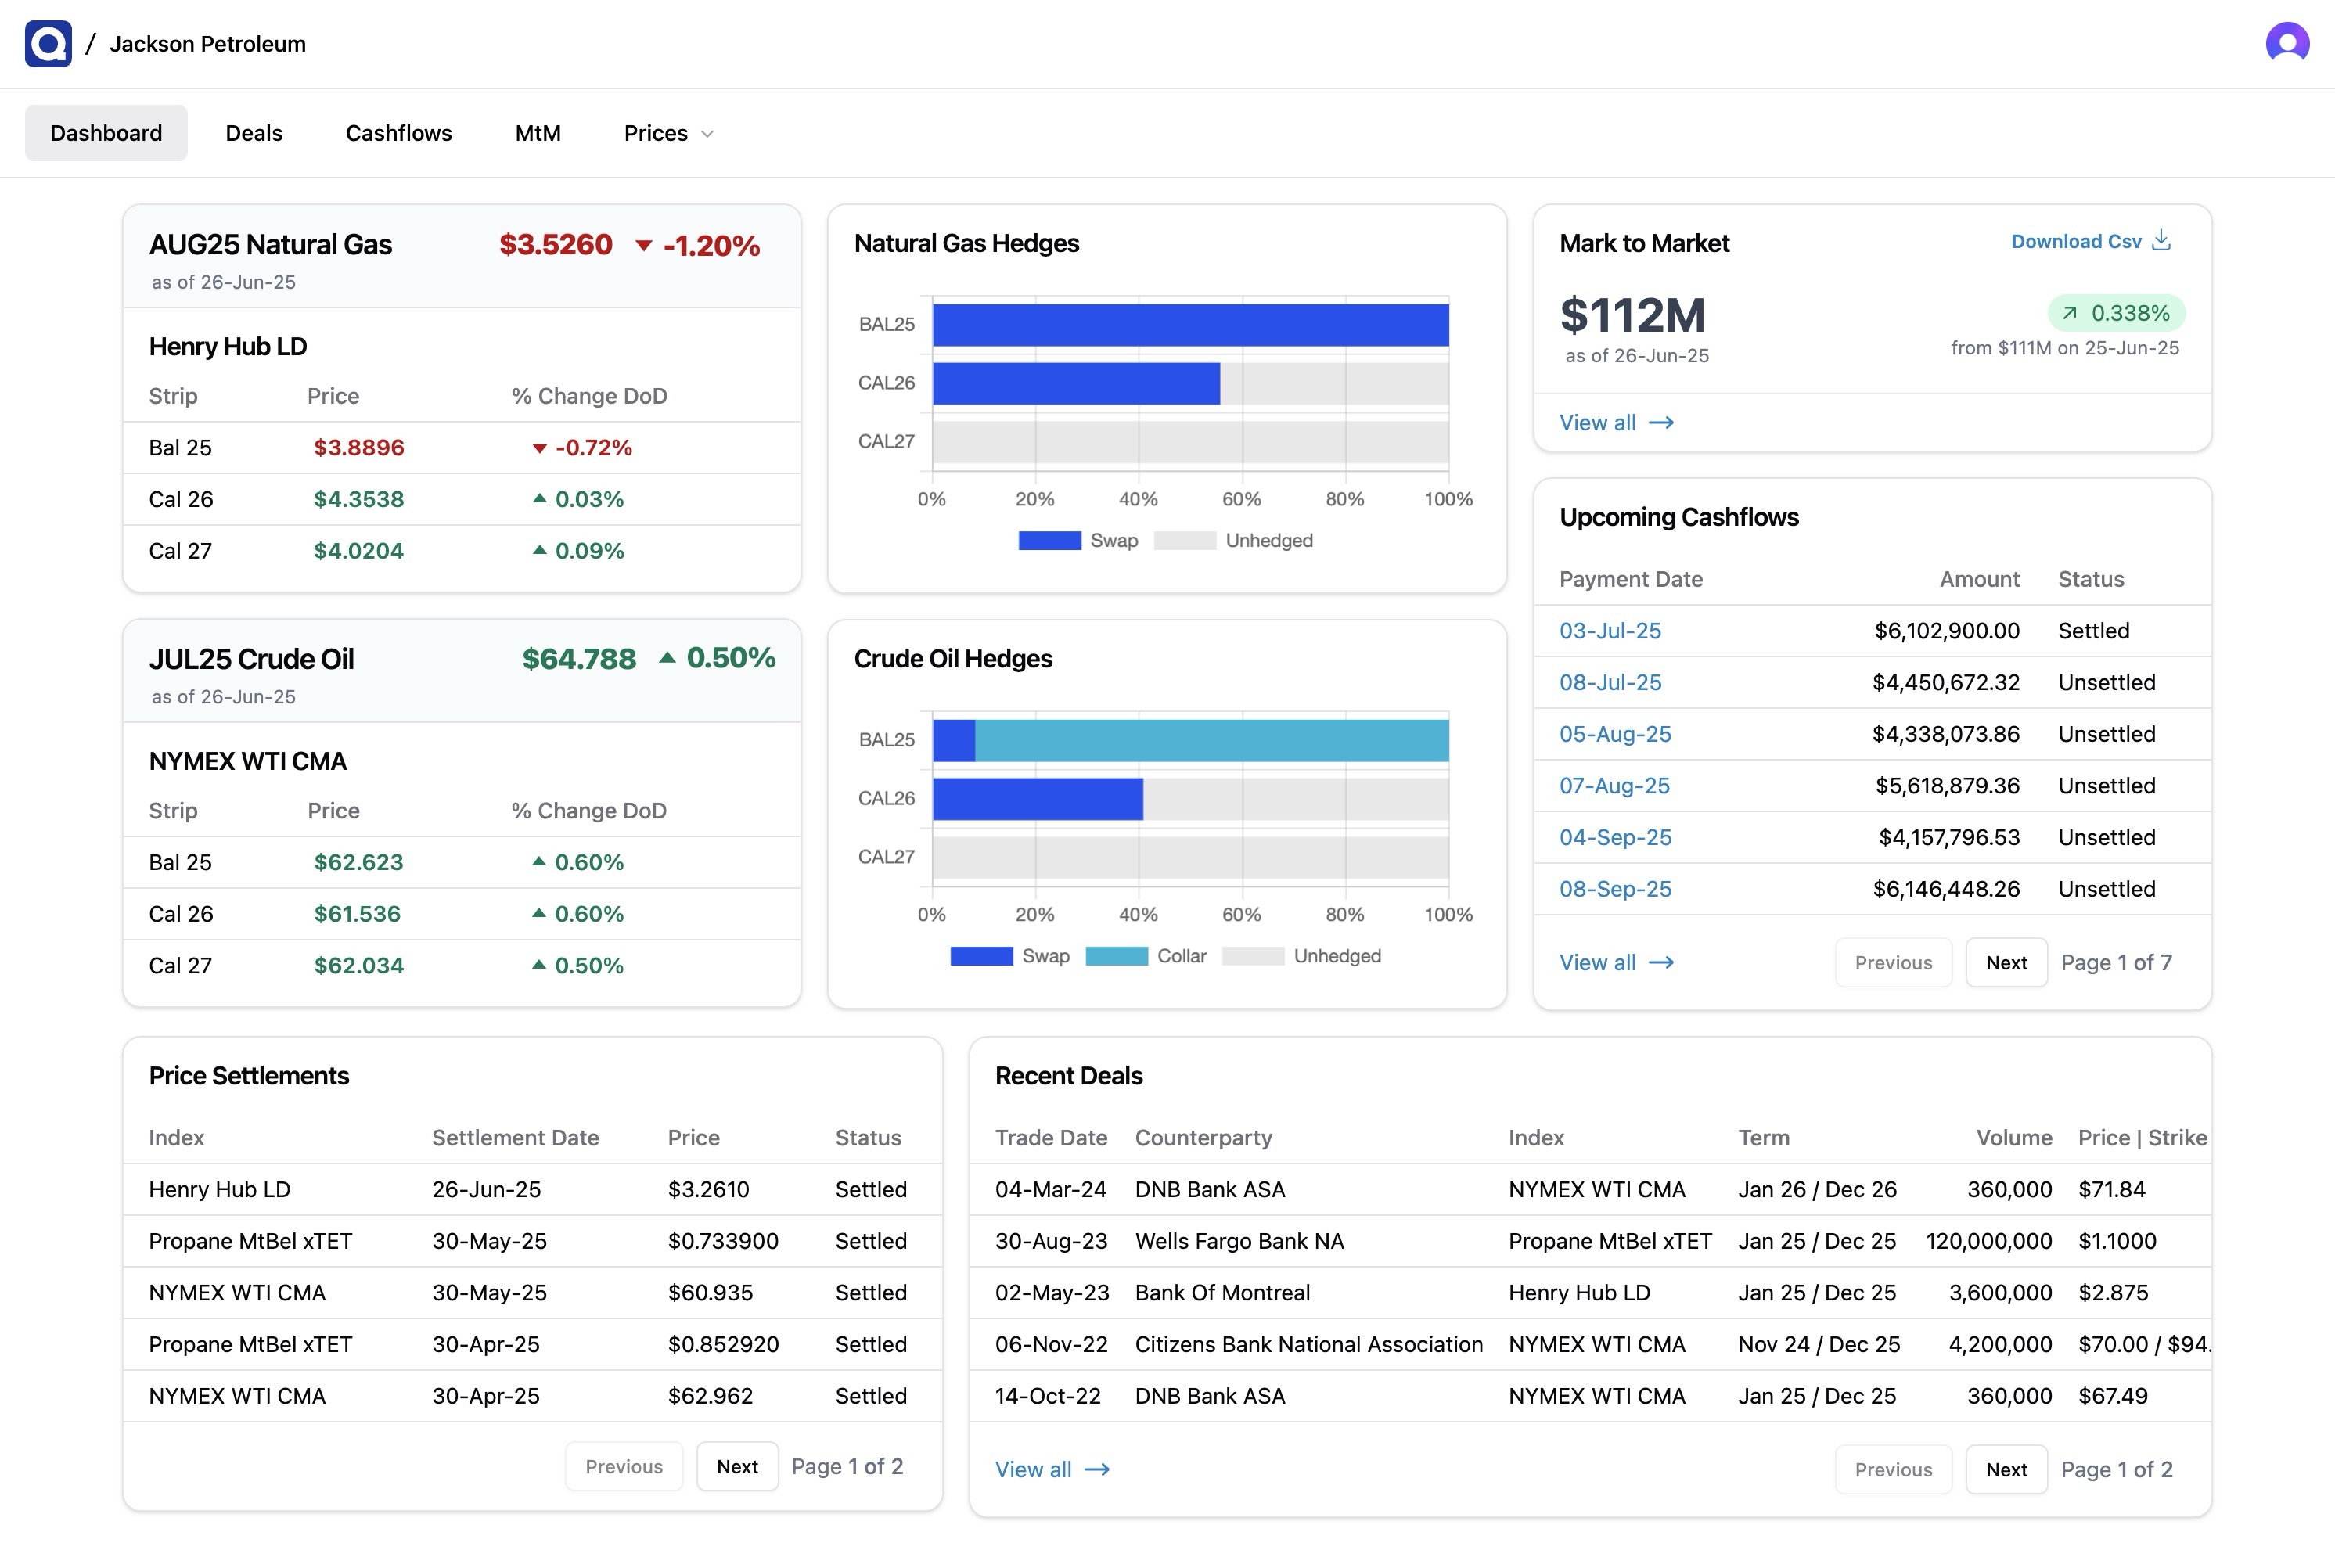The image size is (2335, 1568).
Task: Click the arrow next to Cashflows View all
Action: [x=1661, y=963]
